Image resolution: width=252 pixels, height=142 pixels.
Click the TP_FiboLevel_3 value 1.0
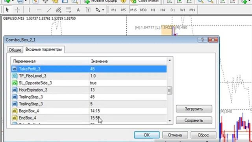[93, 76]
